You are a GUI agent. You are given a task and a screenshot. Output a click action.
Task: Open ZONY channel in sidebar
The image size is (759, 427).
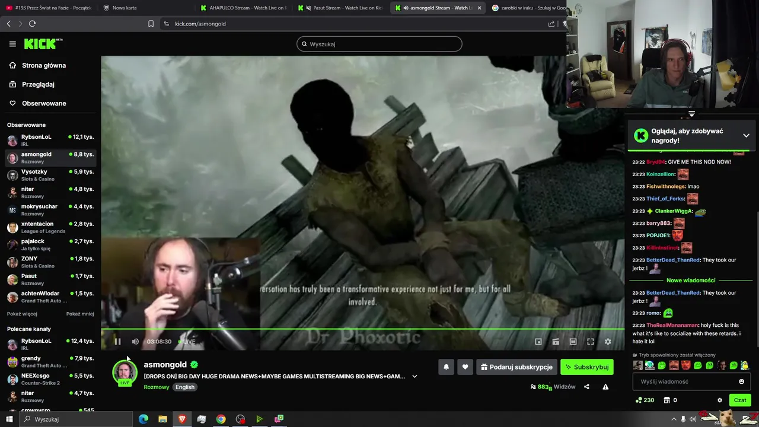pyautogui.click(x=50, y=262)
